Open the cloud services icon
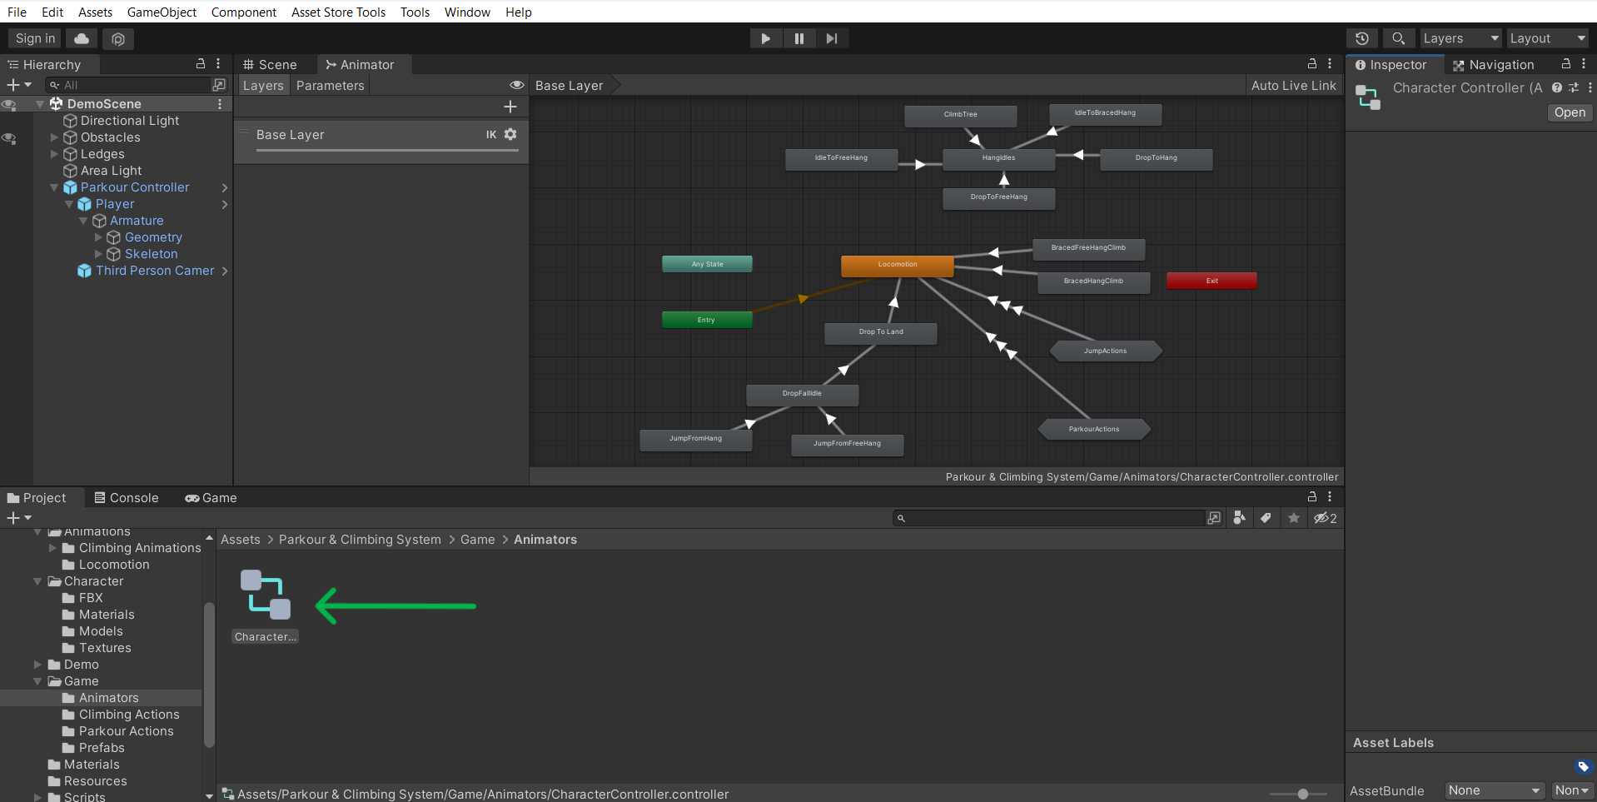This screenshot has width=1597, height=802. pyautogui.click(x=82, y=38)
